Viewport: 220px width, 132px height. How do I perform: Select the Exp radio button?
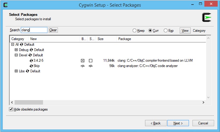(165, 31)
